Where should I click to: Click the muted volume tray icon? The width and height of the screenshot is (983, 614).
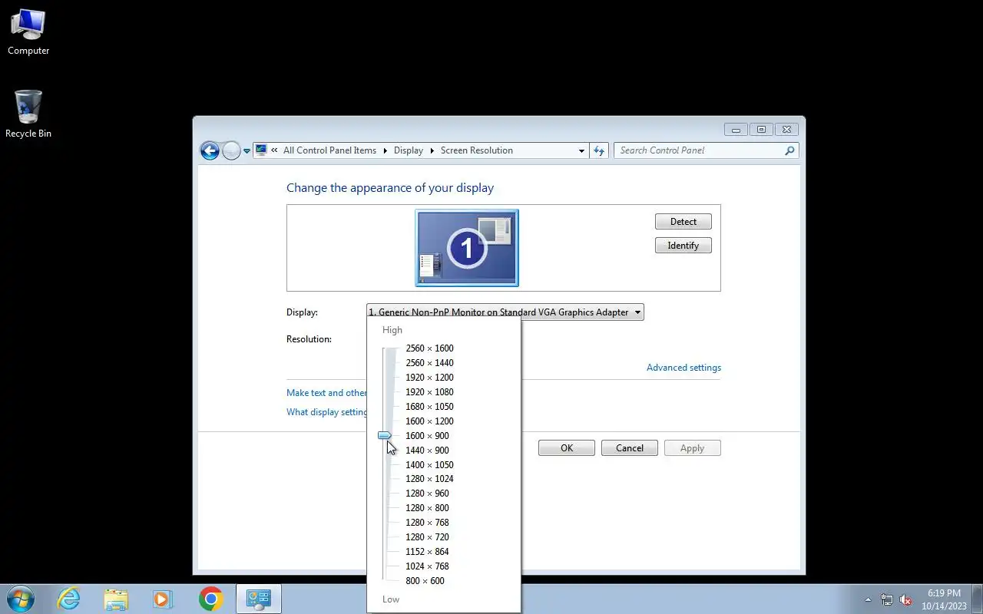(906, 600)
